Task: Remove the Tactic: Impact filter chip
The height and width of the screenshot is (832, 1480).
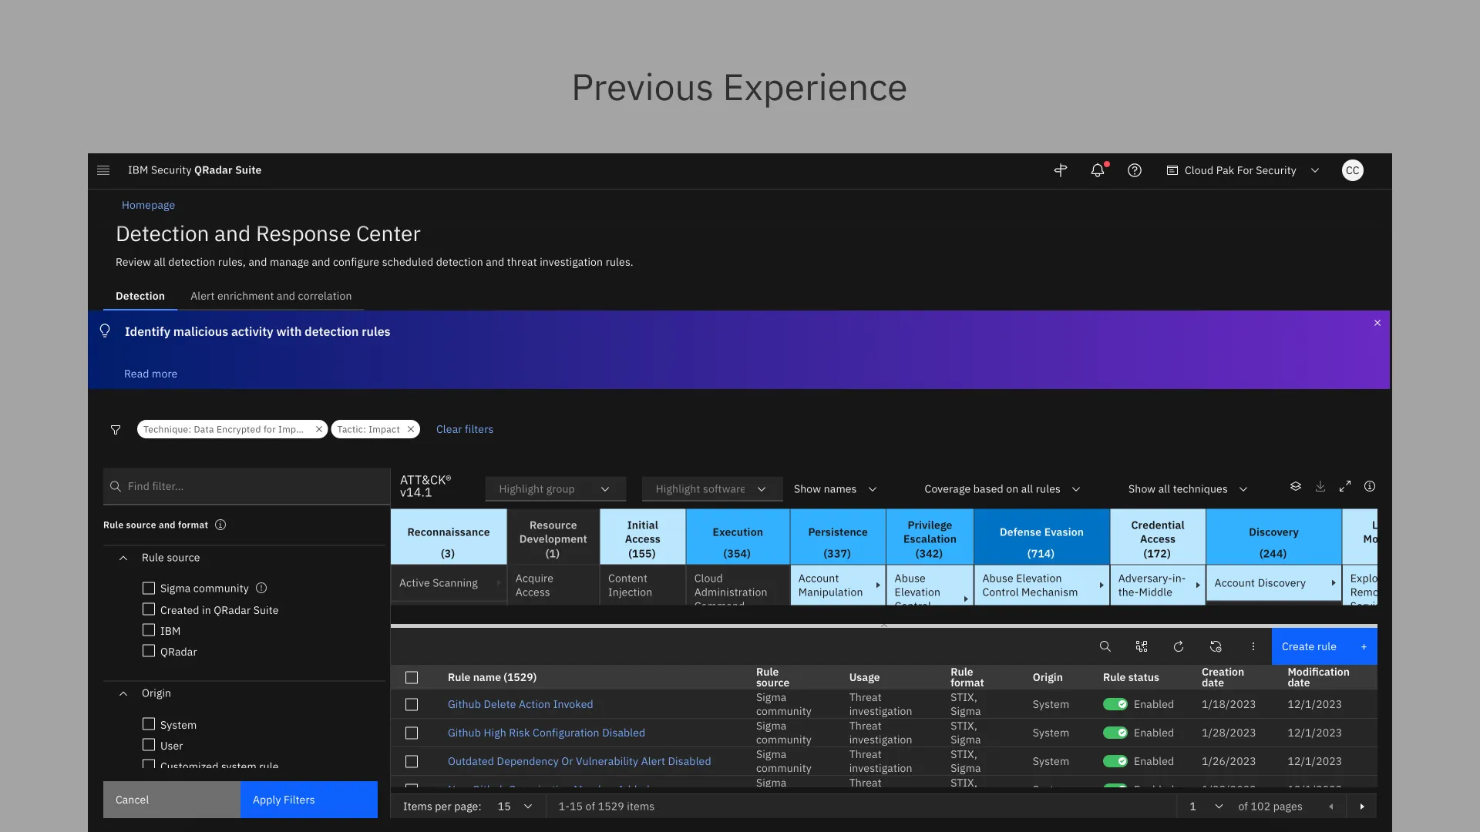Action: click(x=411, y=429)
